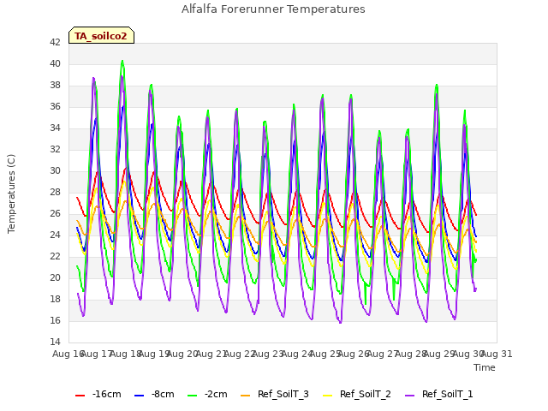
Task: Toggle the Ref_SoilT_3 legend entry
Action: [x=275, y=395]
